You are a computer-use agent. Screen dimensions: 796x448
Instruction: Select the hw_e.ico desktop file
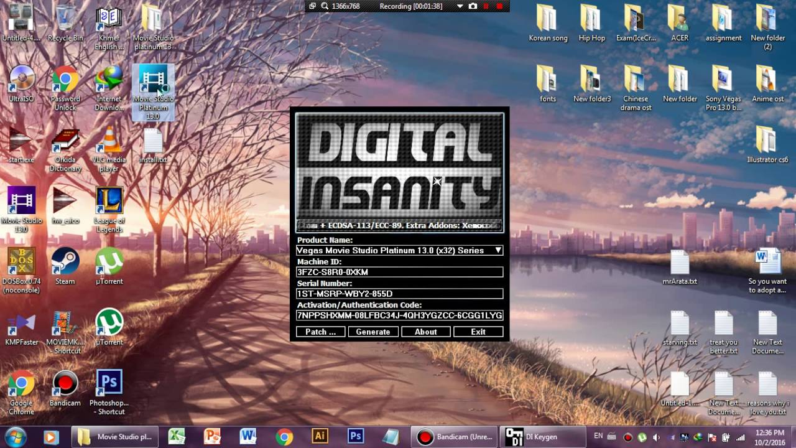click(65, 206)
